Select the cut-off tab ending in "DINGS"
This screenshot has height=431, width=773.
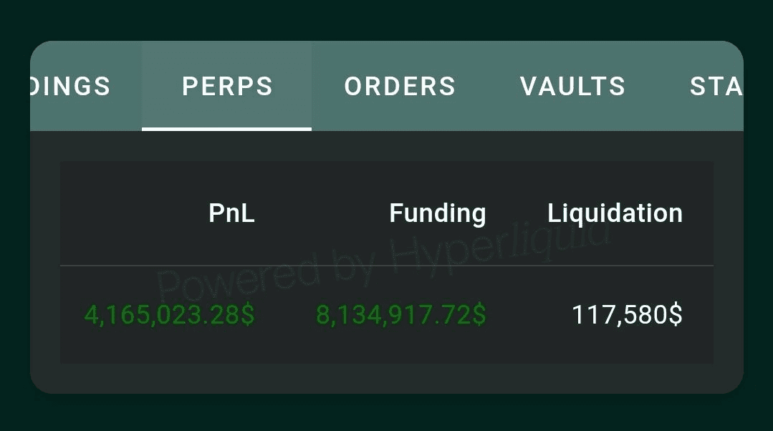pyautogui.click(x=72, y=87)
